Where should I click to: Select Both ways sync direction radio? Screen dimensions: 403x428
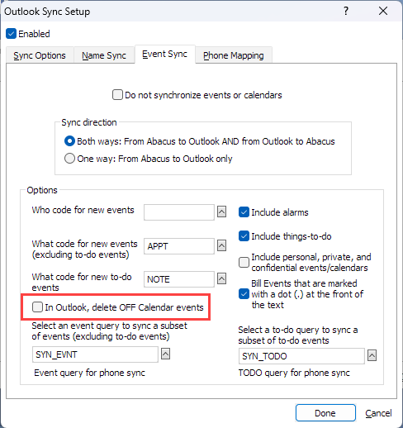[x=69, y=141]
